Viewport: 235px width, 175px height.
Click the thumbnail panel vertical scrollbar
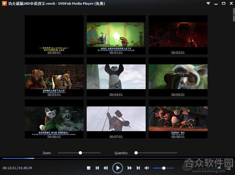234,15
